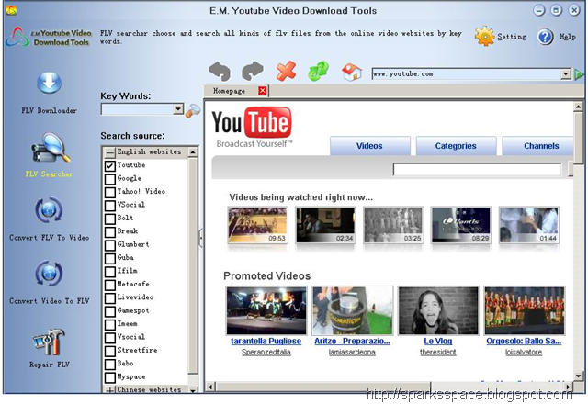Enable the Break search source
Image resolution: width=588 pixels, height=404 pixels.
(x=110, y=232)
